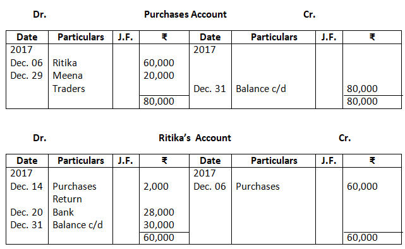Select the credit-side Purchases entry
Image resolution: width=405 pixels, height=249 pixels.
click(x=258, y=187)
